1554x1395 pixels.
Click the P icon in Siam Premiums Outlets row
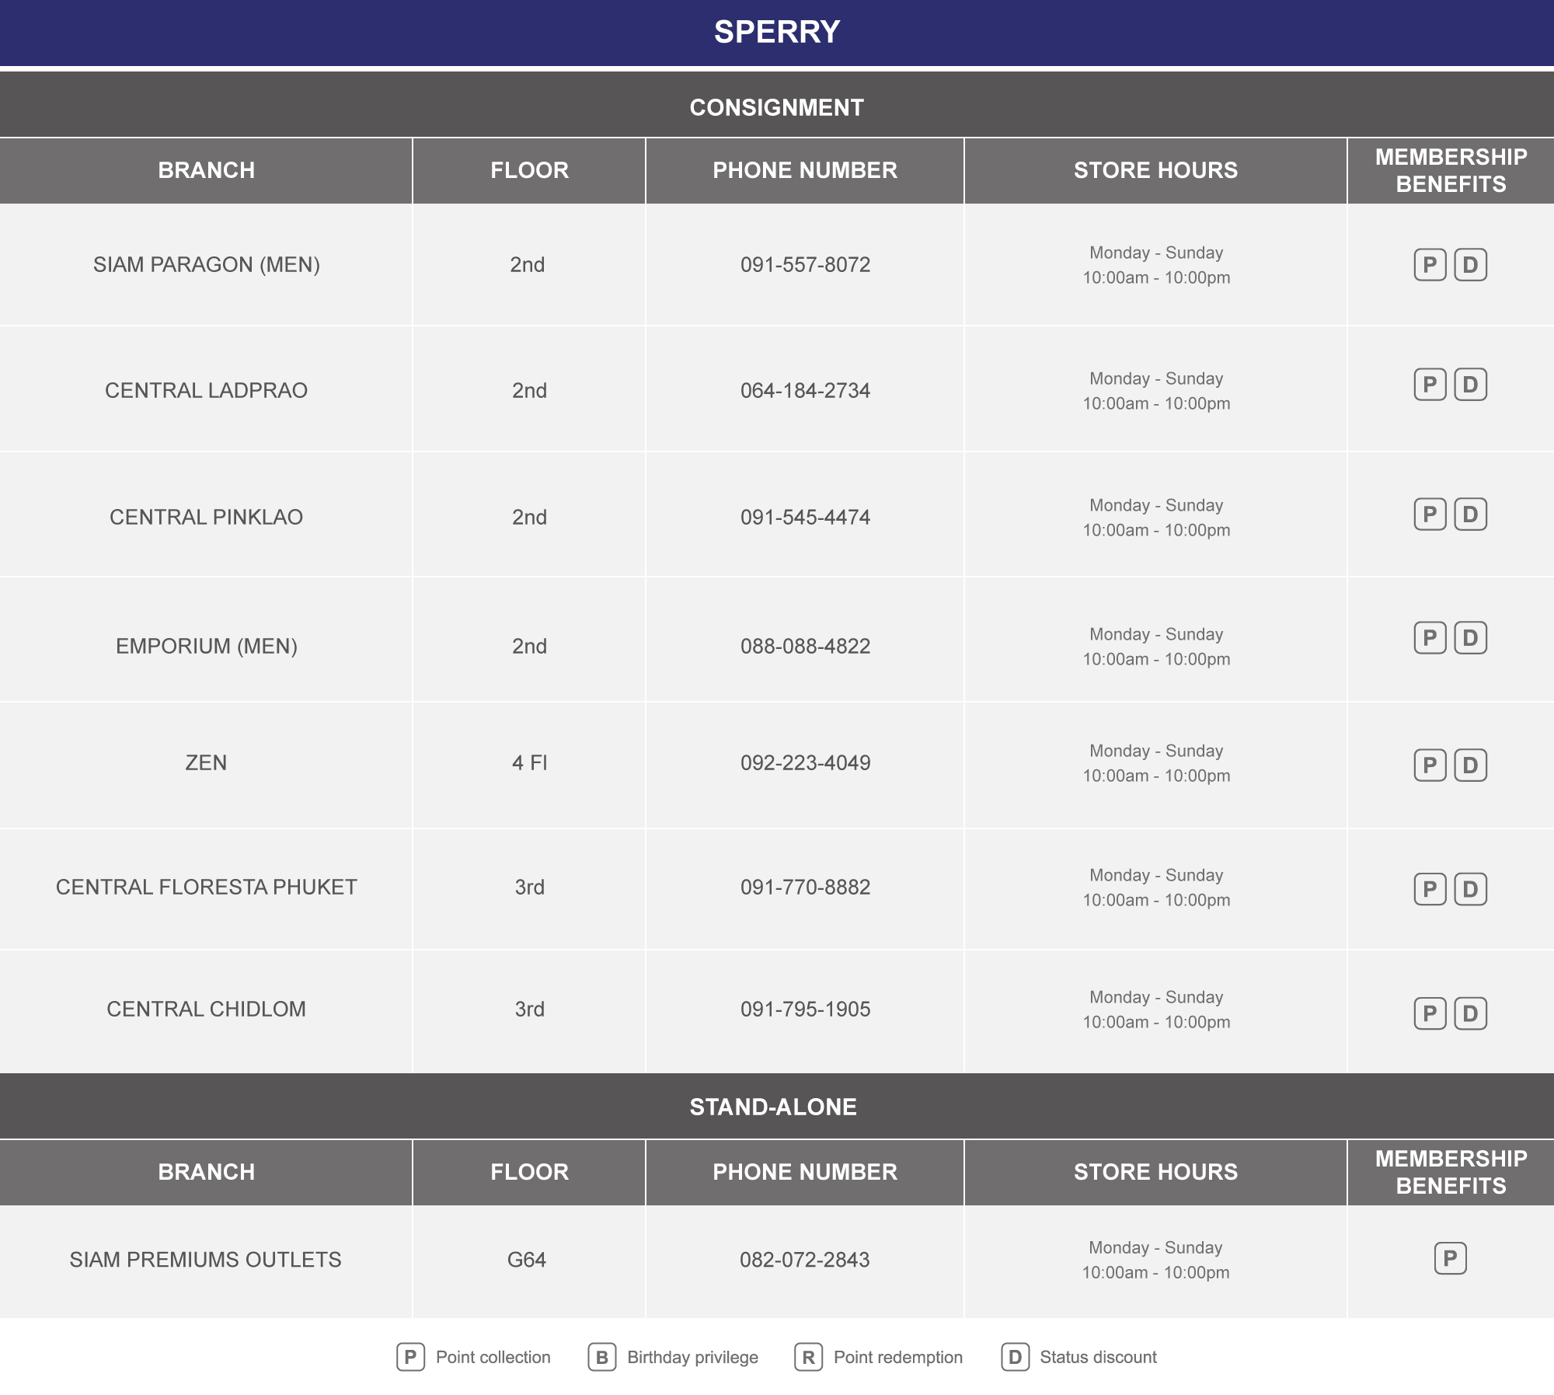(x=1450, y=1258)
